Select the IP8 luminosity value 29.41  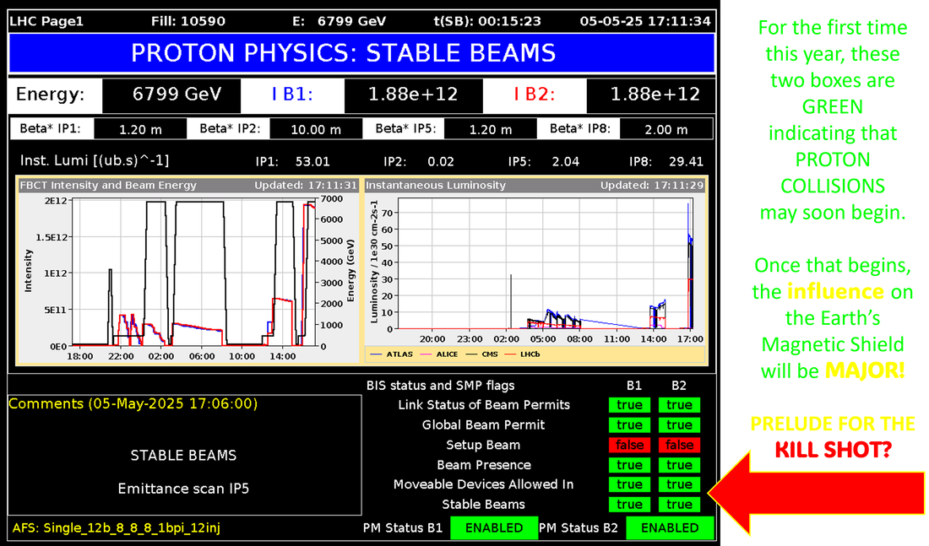pyautogui.click(x=686, y=162)
